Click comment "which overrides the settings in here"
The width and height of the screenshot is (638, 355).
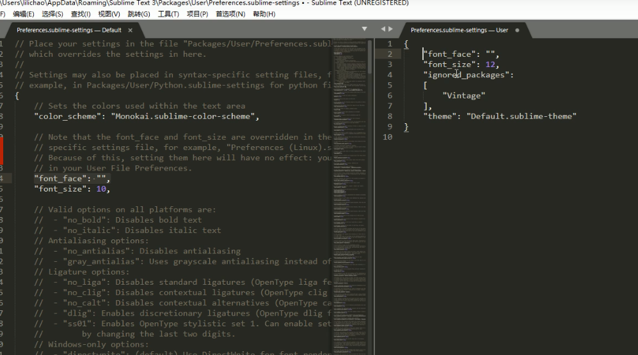tap(111, 54)
